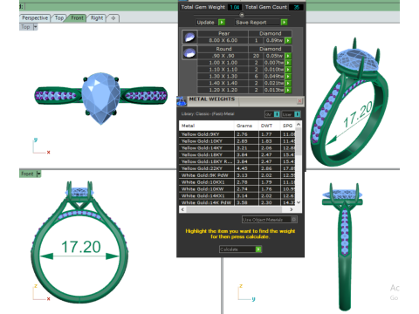Select the Yellow Gold:14KY row
The height and width of the screenshot is (314, 419).
(237, 148)
